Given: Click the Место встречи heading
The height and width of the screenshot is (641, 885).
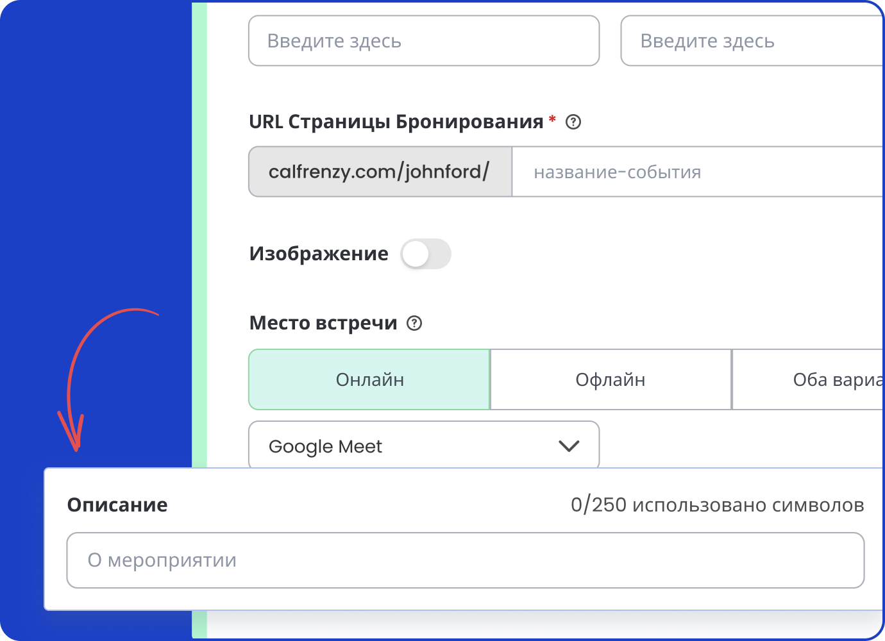Looking at the screenshot, I should coord(323,323).
